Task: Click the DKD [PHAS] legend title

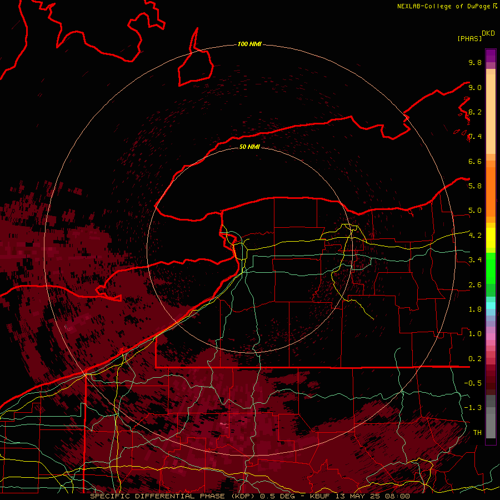Action: click(x=476, y=36)
